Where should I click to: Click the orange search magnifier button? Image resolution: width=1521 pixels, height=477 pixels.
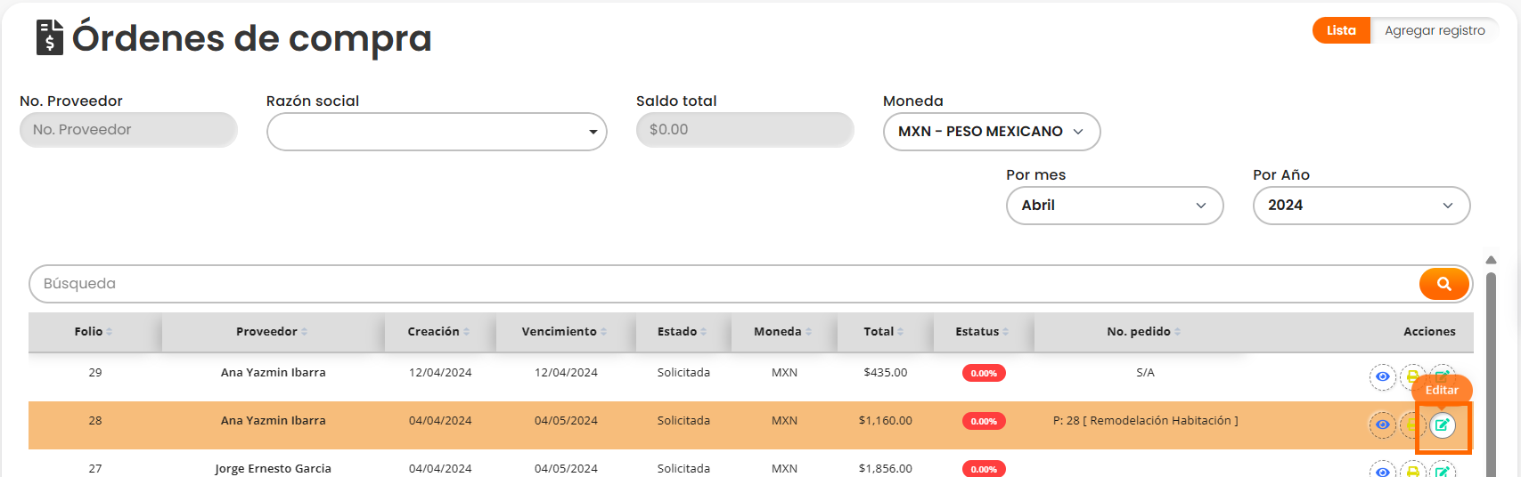click(1443, 284)
